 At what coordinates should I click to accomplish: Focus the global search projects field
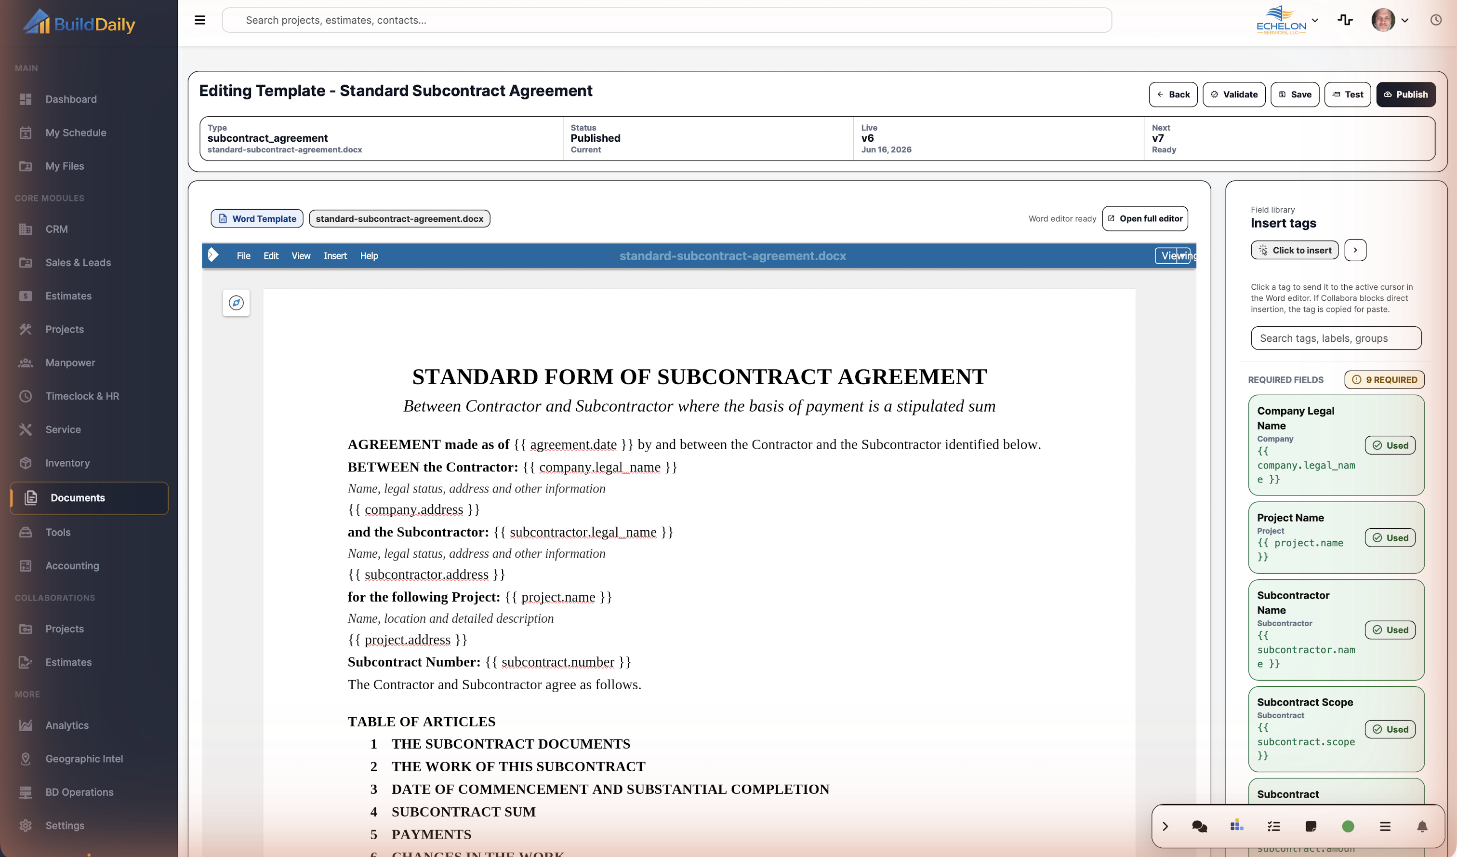[667, 20]
